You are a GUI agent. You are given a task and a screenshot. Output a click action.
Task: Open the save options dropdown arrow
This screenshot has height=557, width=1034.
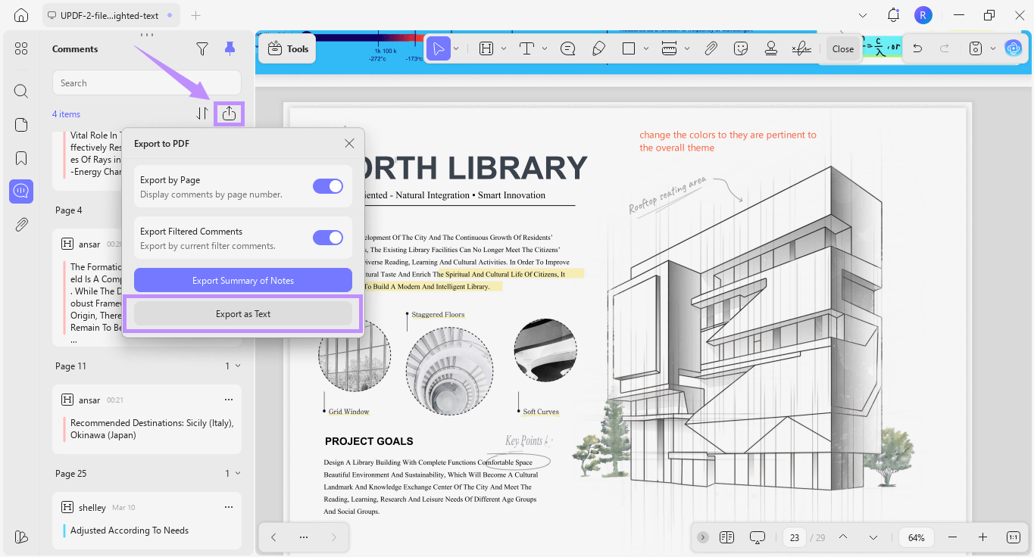[993, 48]
